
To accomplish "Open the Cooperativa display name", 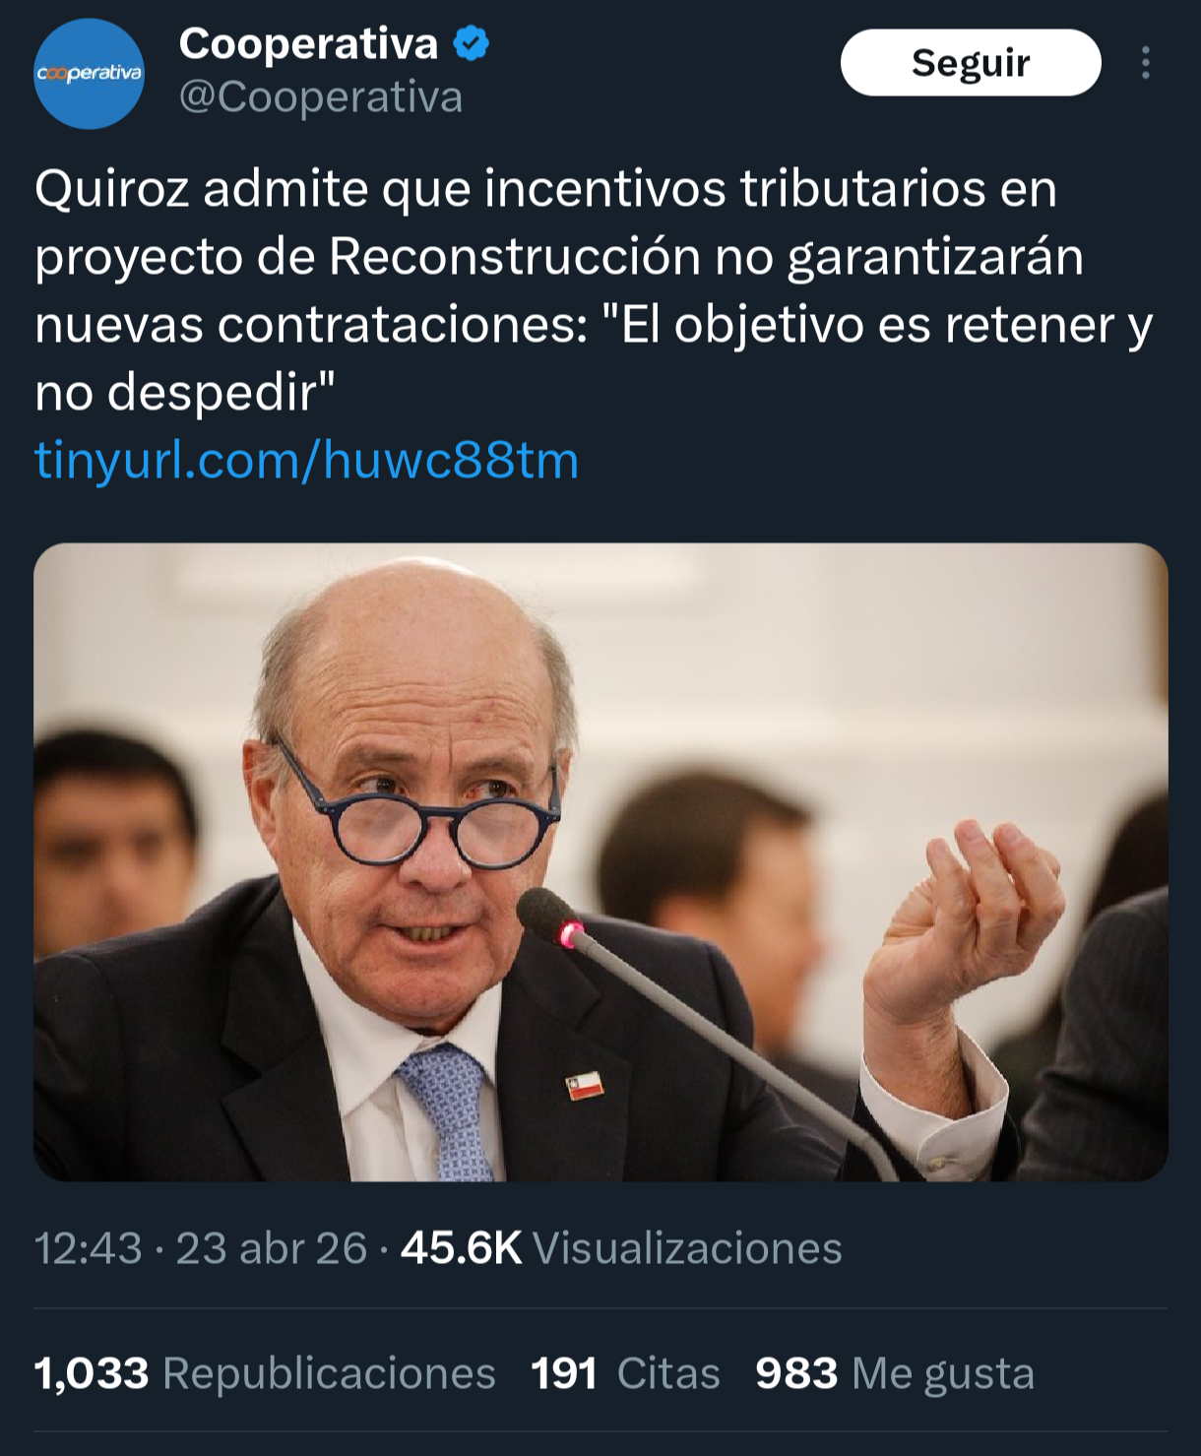I will point(308,43).
